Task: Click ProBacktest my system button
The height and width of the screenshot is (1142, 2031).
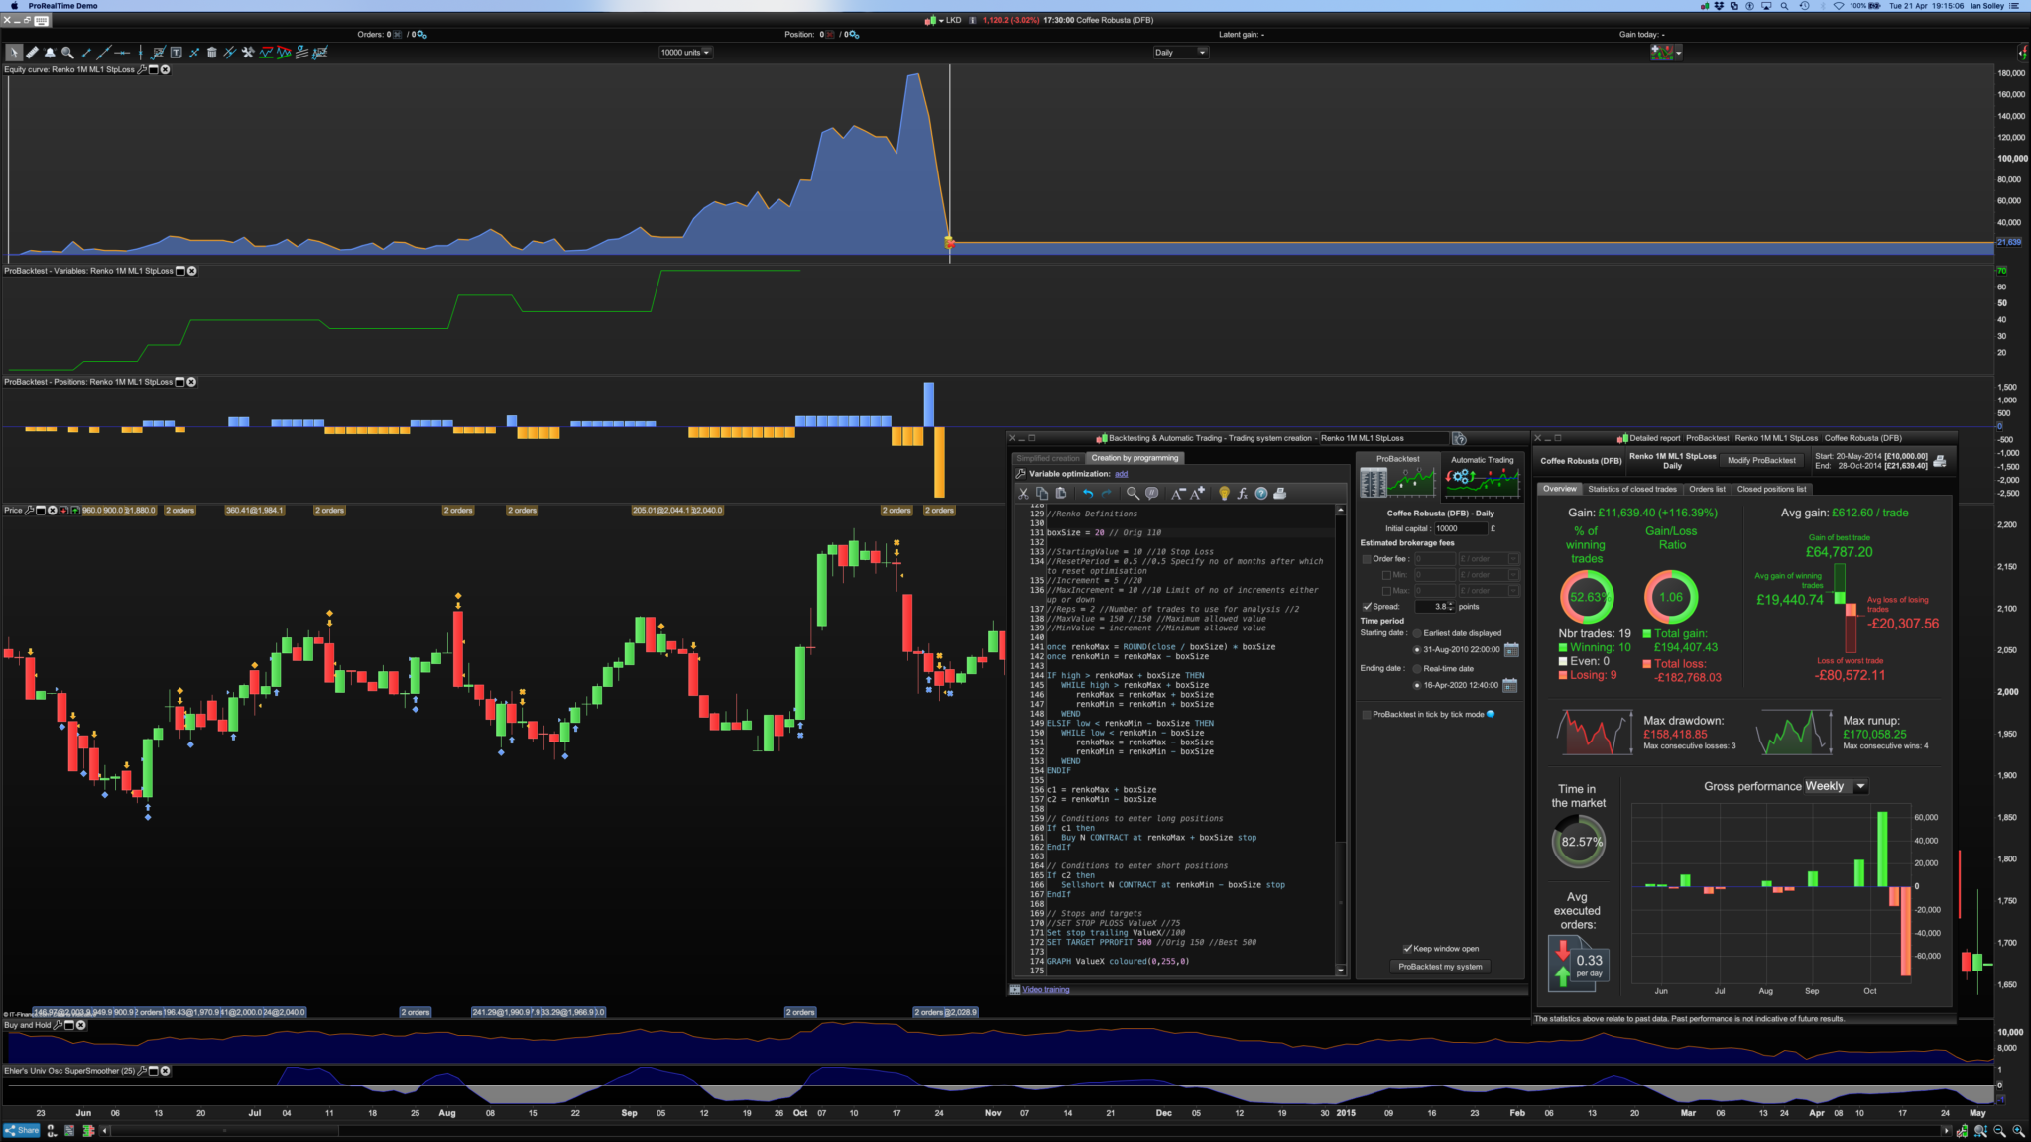Action: (1440, 967)
